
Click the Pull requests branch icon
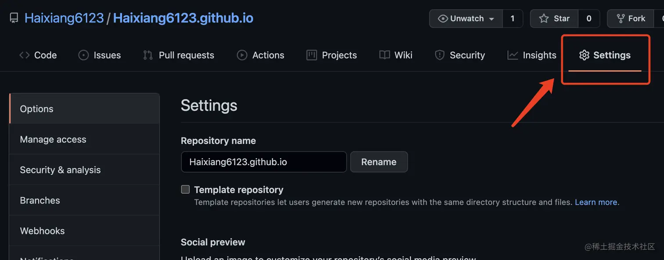148,55
